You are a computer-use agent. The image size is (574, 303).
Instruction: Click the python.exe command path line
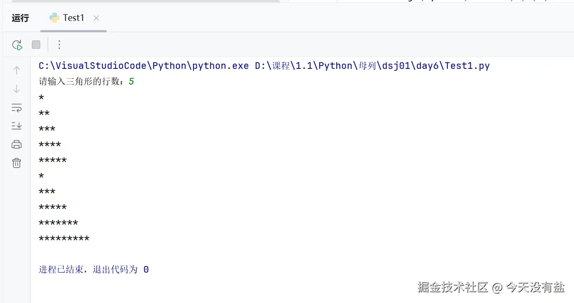264,66
